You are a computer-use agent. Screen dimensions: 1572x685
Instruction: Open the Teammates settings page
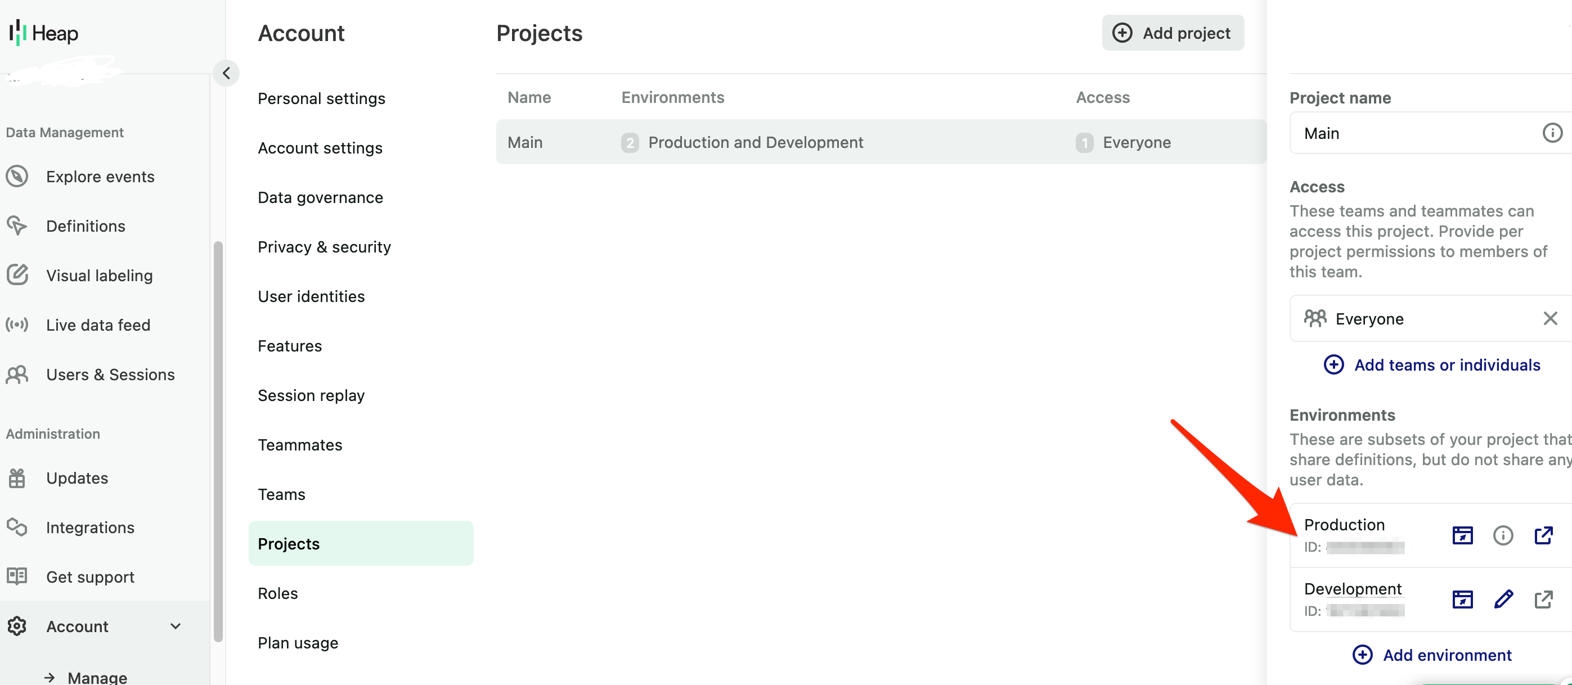point(300,445)
